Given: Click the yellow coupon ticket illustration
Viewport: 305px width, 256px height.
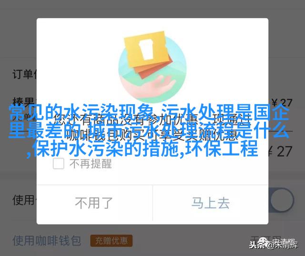Looking at the screenshot, I should pyautogui.click(x=146, y=49).
